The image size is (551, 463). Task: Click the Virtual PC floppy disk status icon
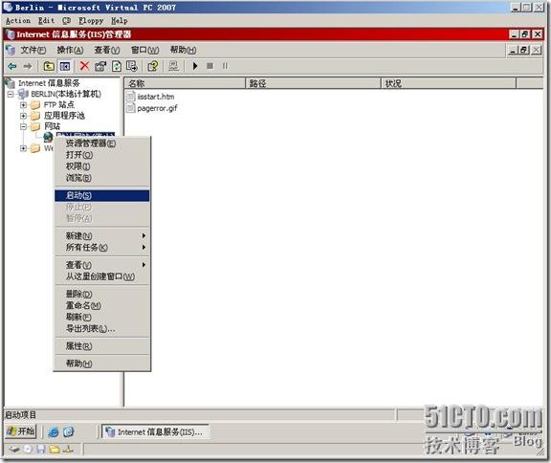tap(41, 449)
